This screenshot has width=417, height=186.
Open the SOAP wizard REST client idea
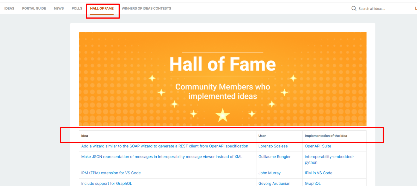point(164,146)
